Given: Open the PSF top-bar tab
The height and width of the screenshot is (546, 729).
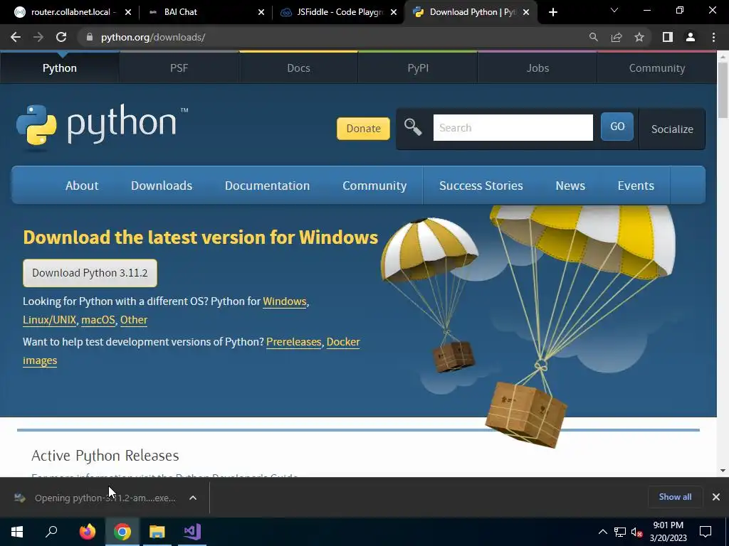Looking at the screenshot, I should coord(179,68).
